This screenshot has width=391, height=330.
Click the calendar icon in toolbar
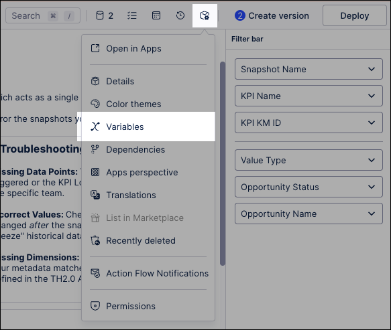coord(156,15)
